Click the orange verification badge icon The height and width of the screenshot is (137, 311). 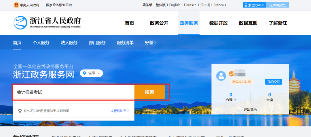231,74
